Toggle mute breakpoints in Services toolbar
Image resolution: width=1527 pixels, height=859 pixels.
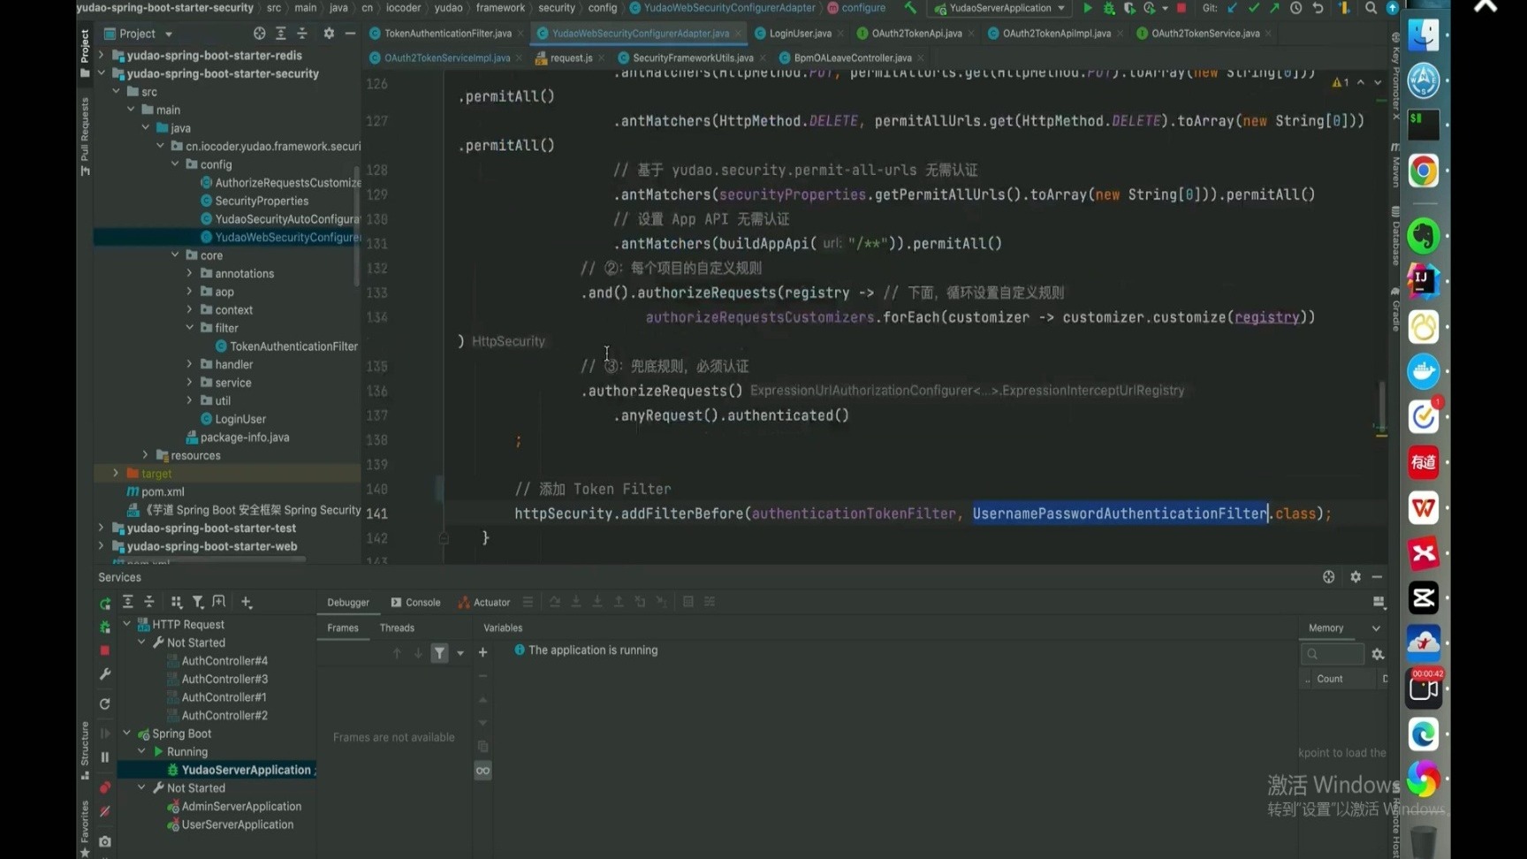[x=104, y=811]
